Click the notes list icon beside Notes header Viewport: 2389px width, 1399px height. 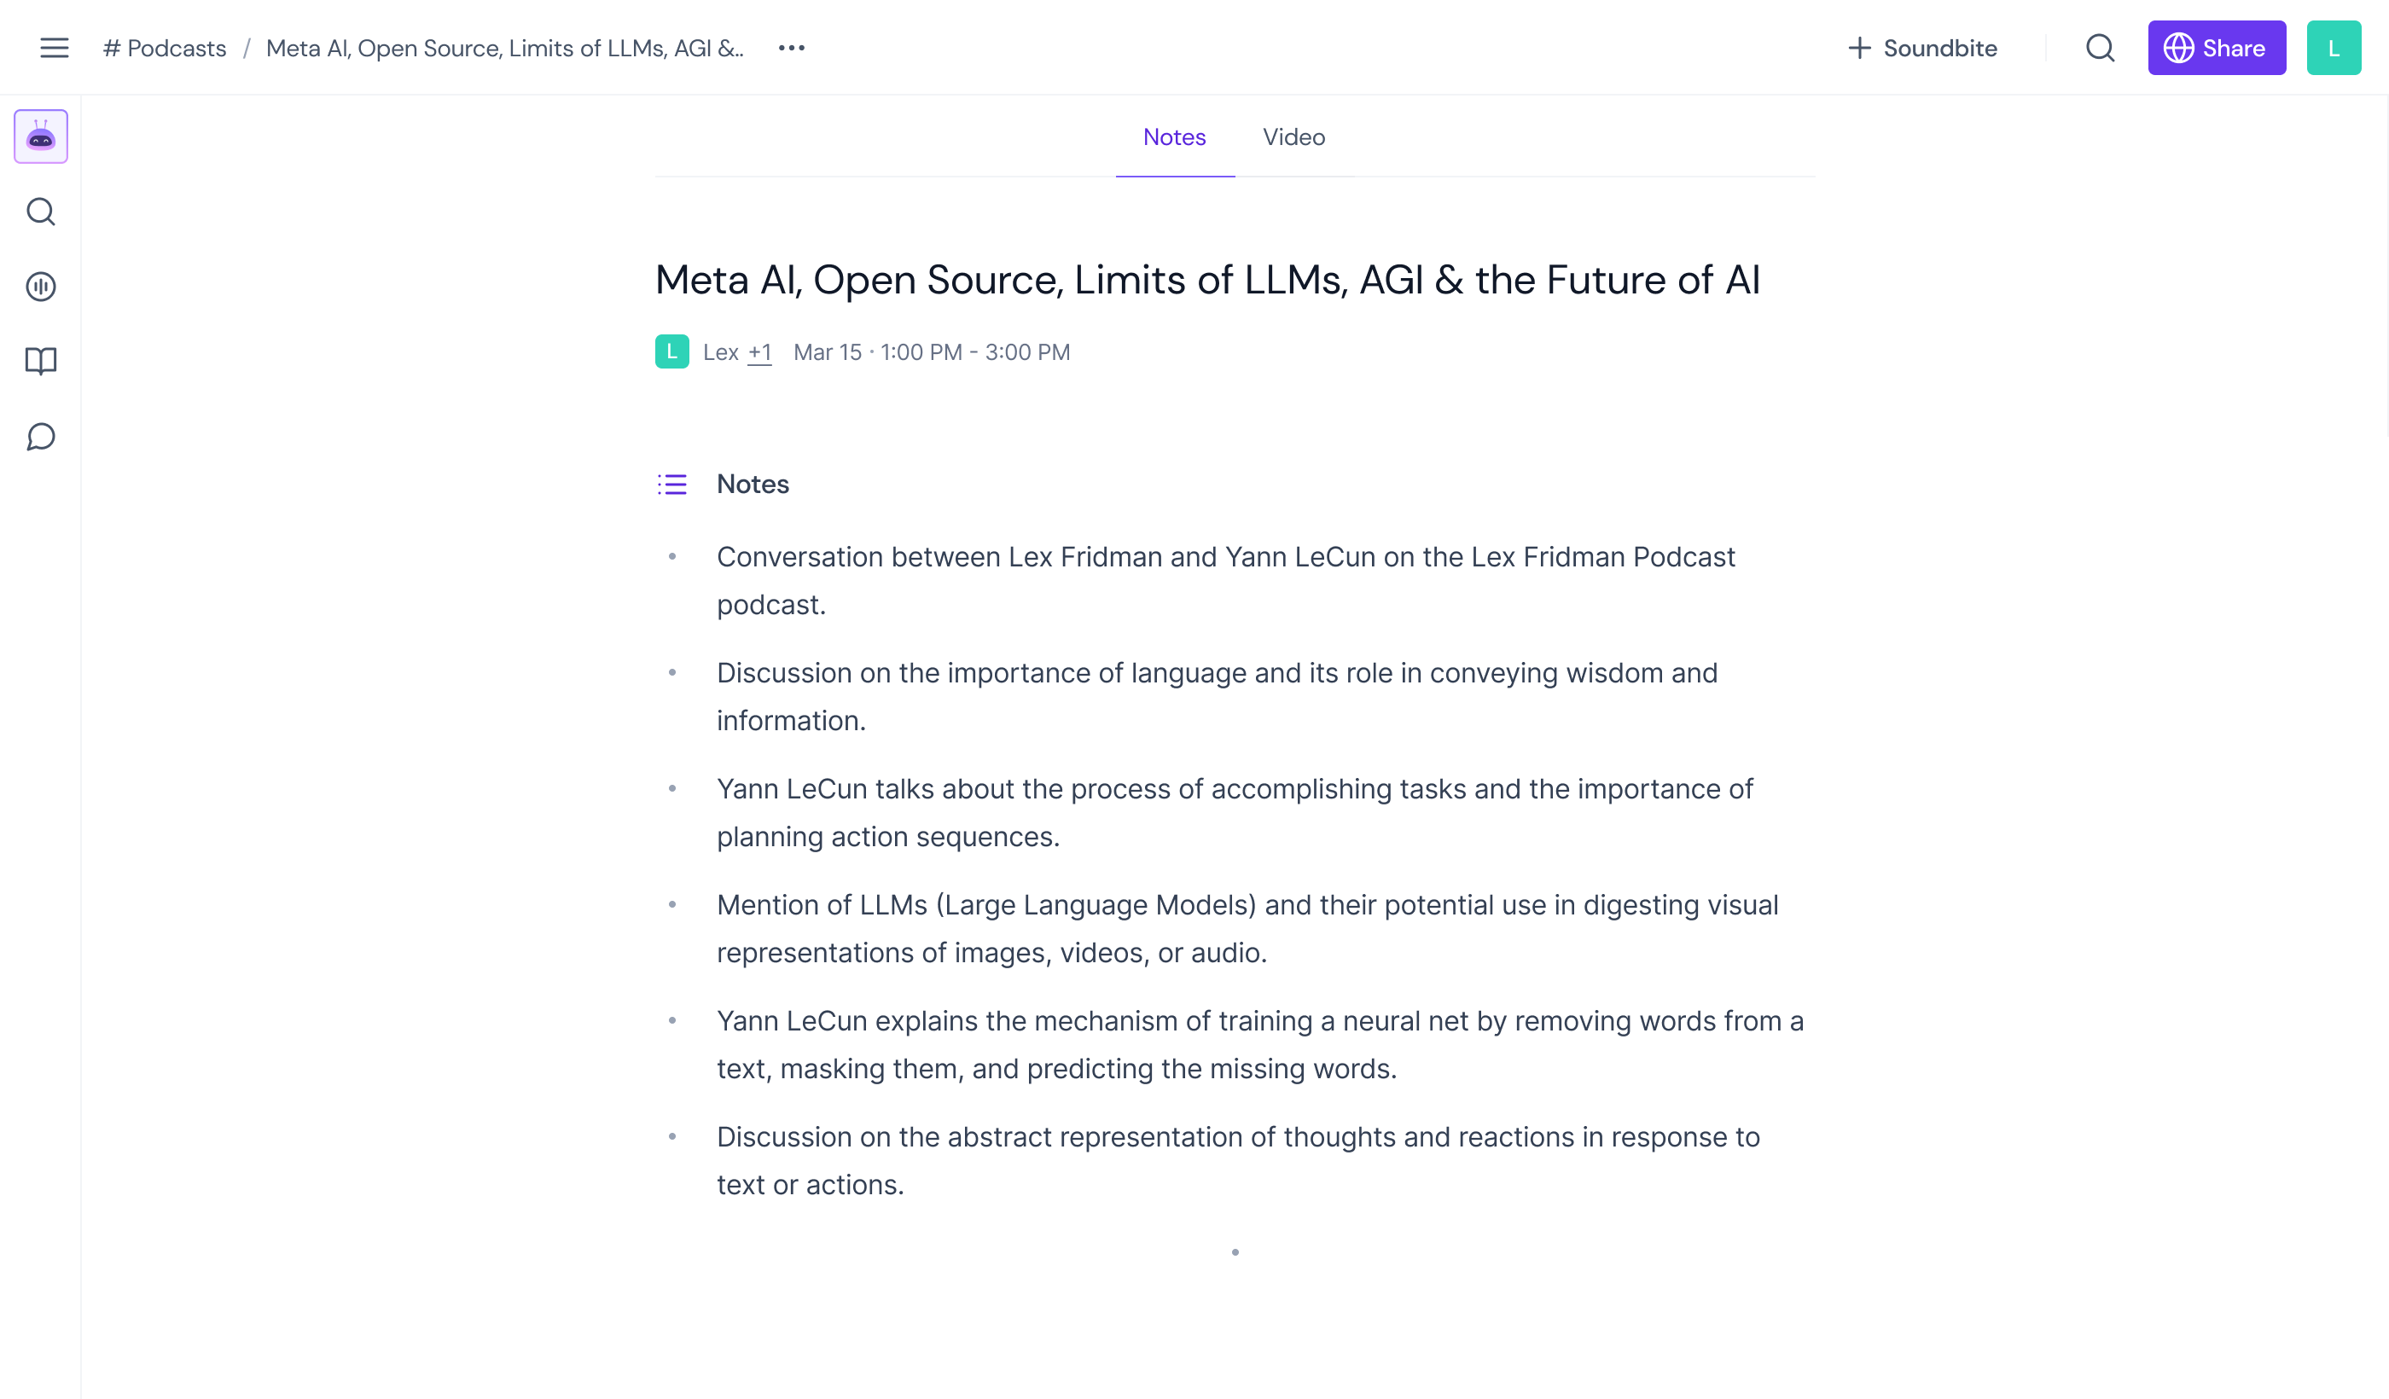point(671,485)
